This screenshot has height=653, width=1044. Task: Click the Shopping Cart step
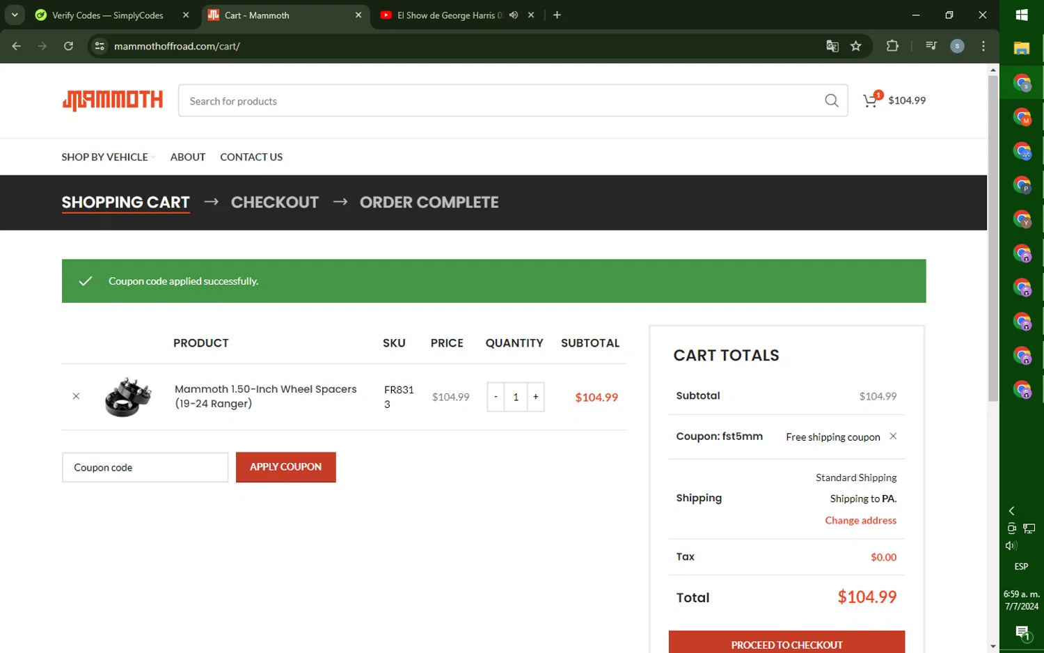pyautogui.click(x=125, y=202)
